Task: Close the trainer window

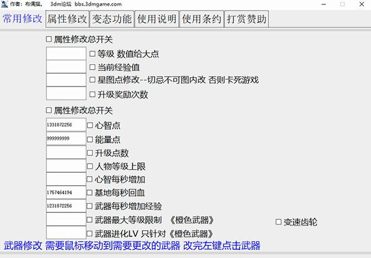Action: pyautogui.click(x=362, y=4)
